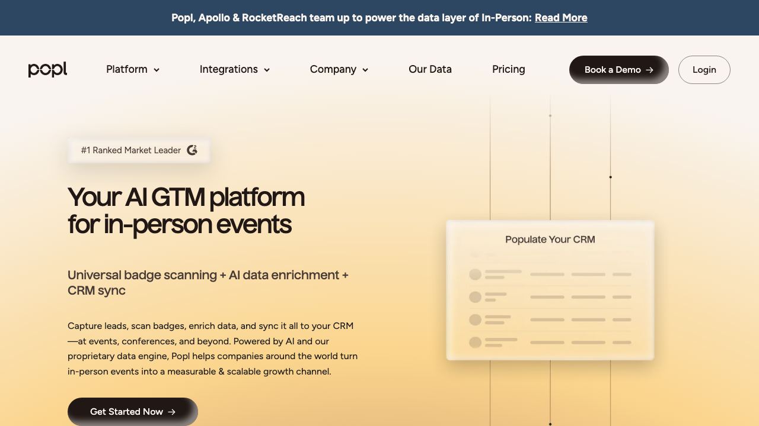Expand the Platform menu chevron
Screen dimensions: 759x426
[157, 70]
